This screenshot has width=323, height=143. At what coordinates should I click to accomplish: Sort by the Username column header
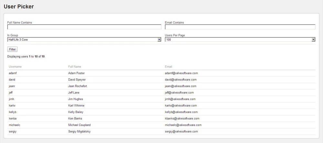coord(15,66)
